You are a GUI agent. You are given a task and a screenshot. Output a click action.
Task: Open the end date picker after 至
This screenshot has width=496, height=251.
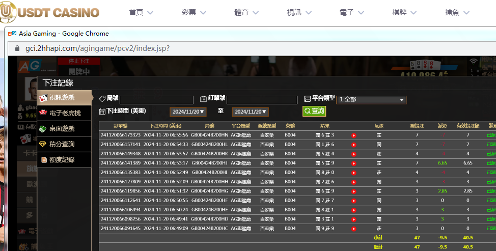click(250, 111)
